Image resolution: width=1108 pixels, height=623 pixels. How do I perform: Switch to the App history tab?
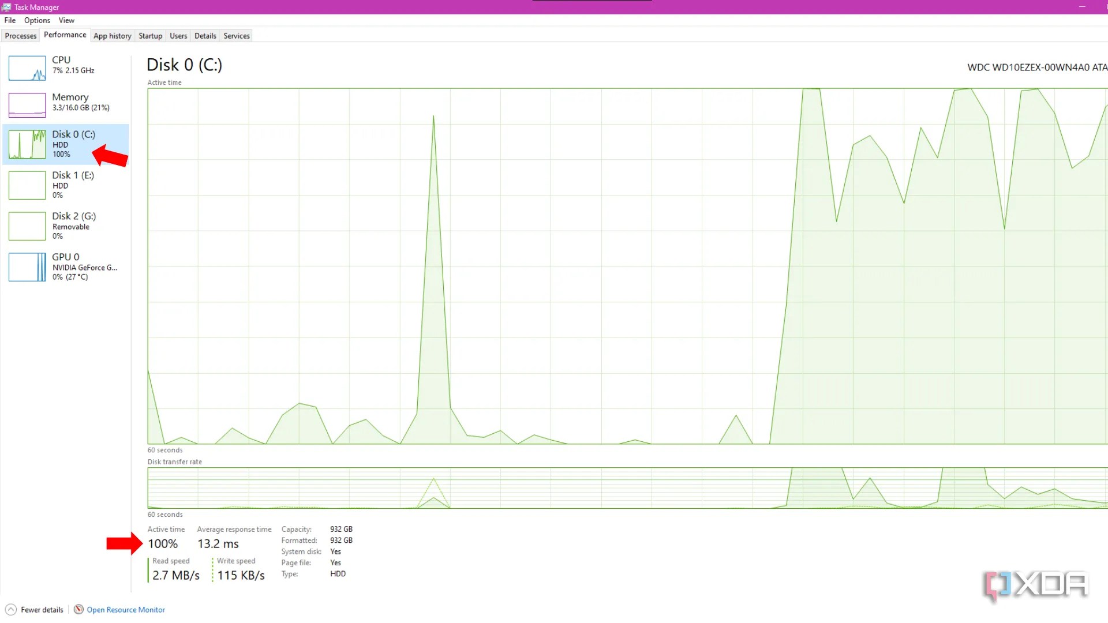113,36
